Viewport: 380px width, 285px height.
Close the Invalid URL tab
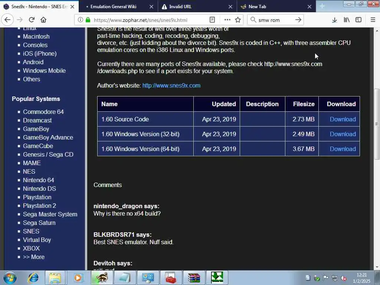click(x=230, y=7)
